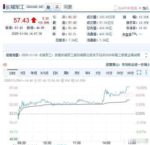Click the timestamp 2025-11-24 14:47:30
The image size is (150, 145).
pos(27,34)
